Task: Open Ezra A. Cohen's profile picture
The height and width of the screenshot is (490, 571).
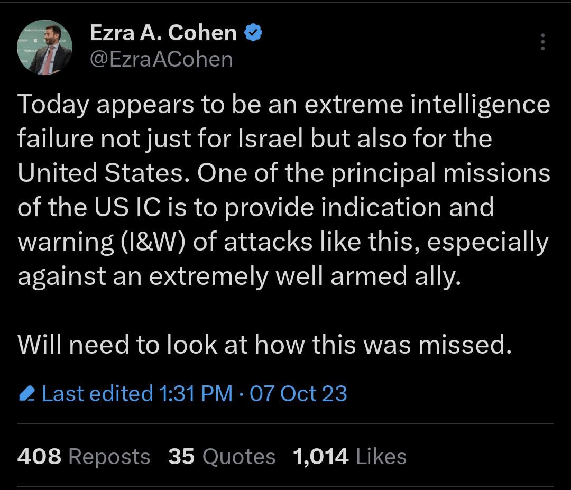Action: point(44,48)
